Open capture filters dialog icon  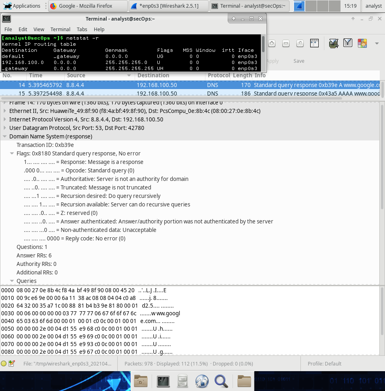coord(334,43)
